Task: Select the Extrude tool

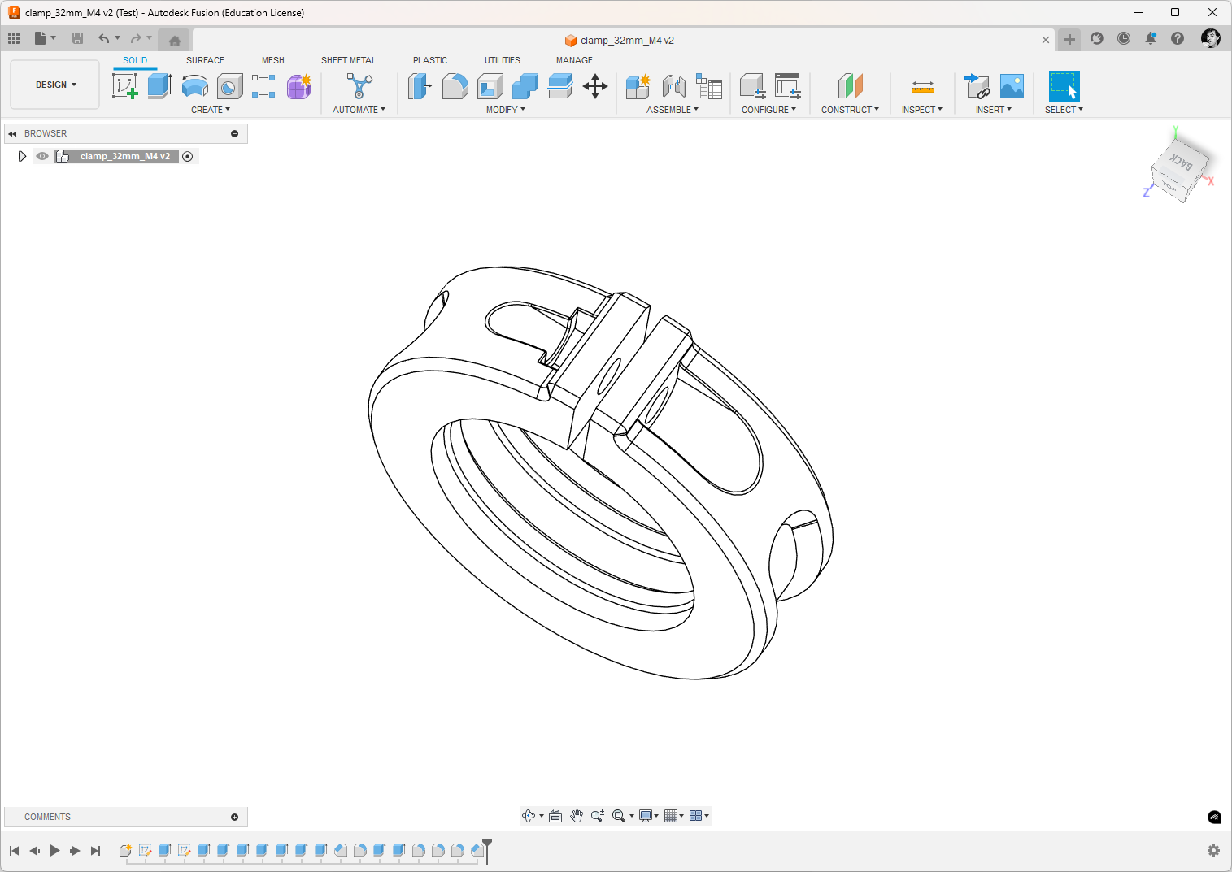Action: click(x=159, y=85)
